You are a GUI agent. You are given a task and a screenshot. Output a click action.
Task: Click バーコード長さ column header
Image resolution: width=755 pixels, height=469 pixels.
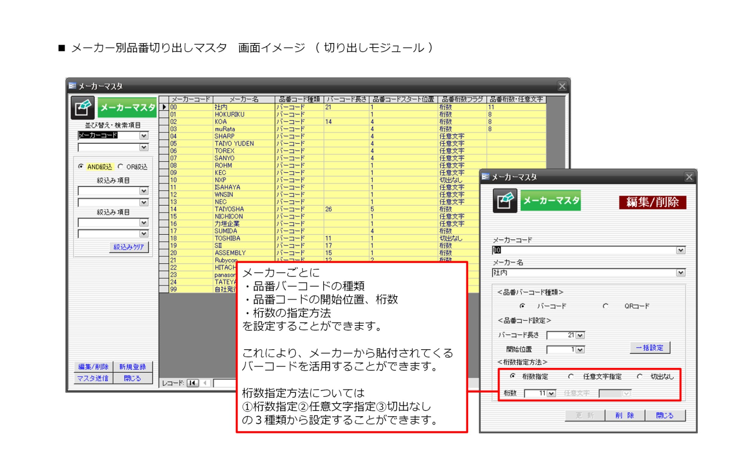[x=347, y=99]
